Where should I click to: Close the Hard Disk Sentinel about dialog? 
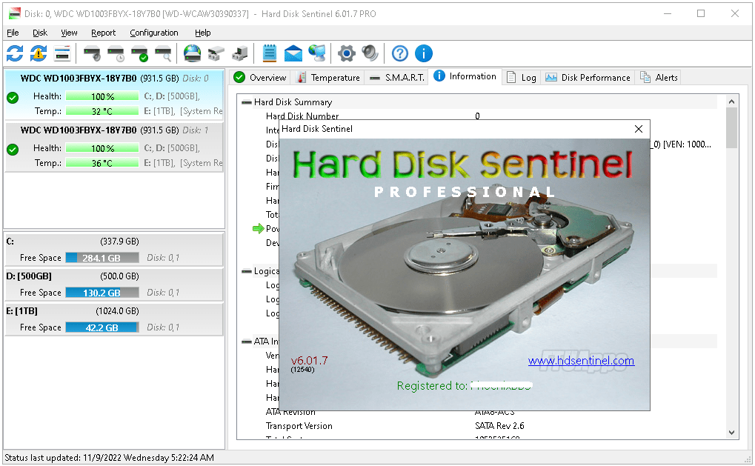pos(639,129)
